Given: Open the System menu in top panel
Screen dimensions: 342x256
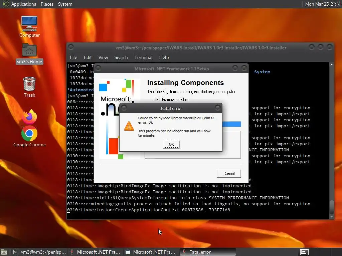Looking at the screenshot, I should pyautogui.click(x=65, y=4).
